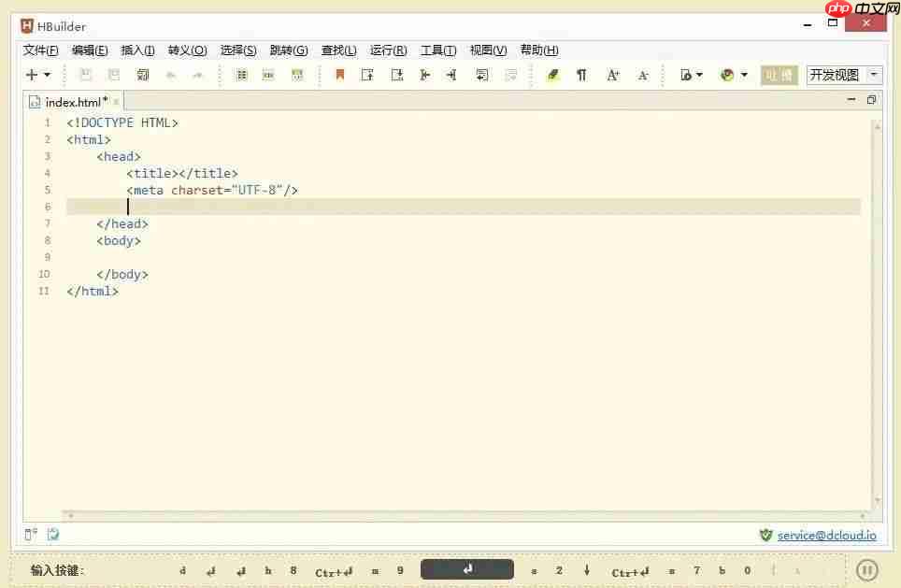Screen dimensions: 901x588
Task: Click the green shield status icon
Action: pyautogui.click(x=766, y=535)
